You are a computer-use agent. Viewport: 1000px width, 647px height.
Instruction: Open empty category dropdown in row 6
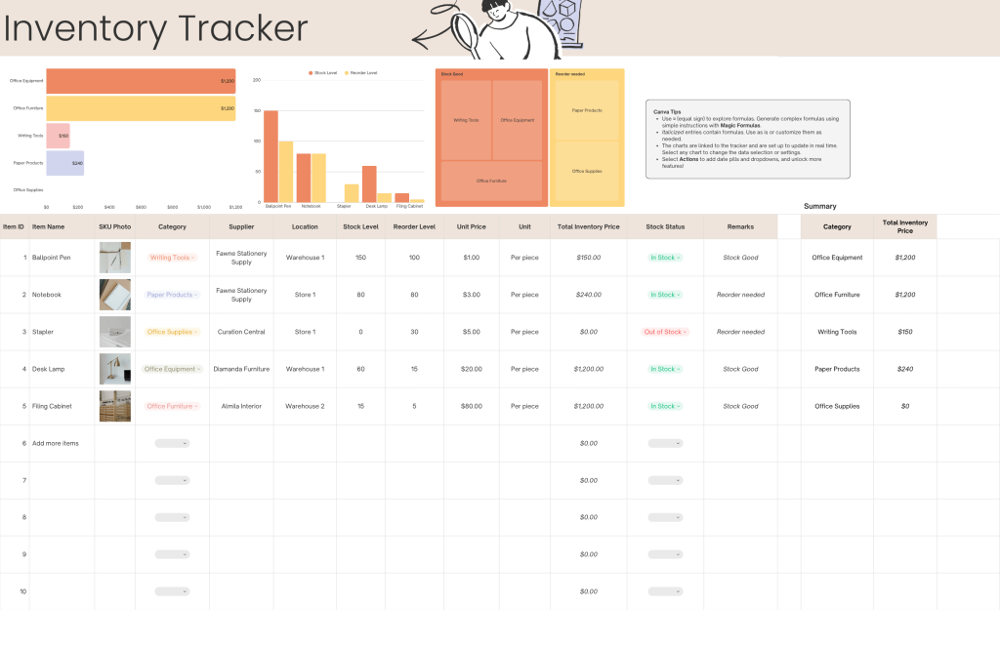pos(172,443)
